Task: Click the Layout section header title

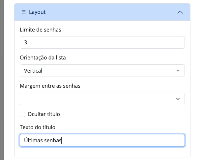Action: [x=37, y=12]
